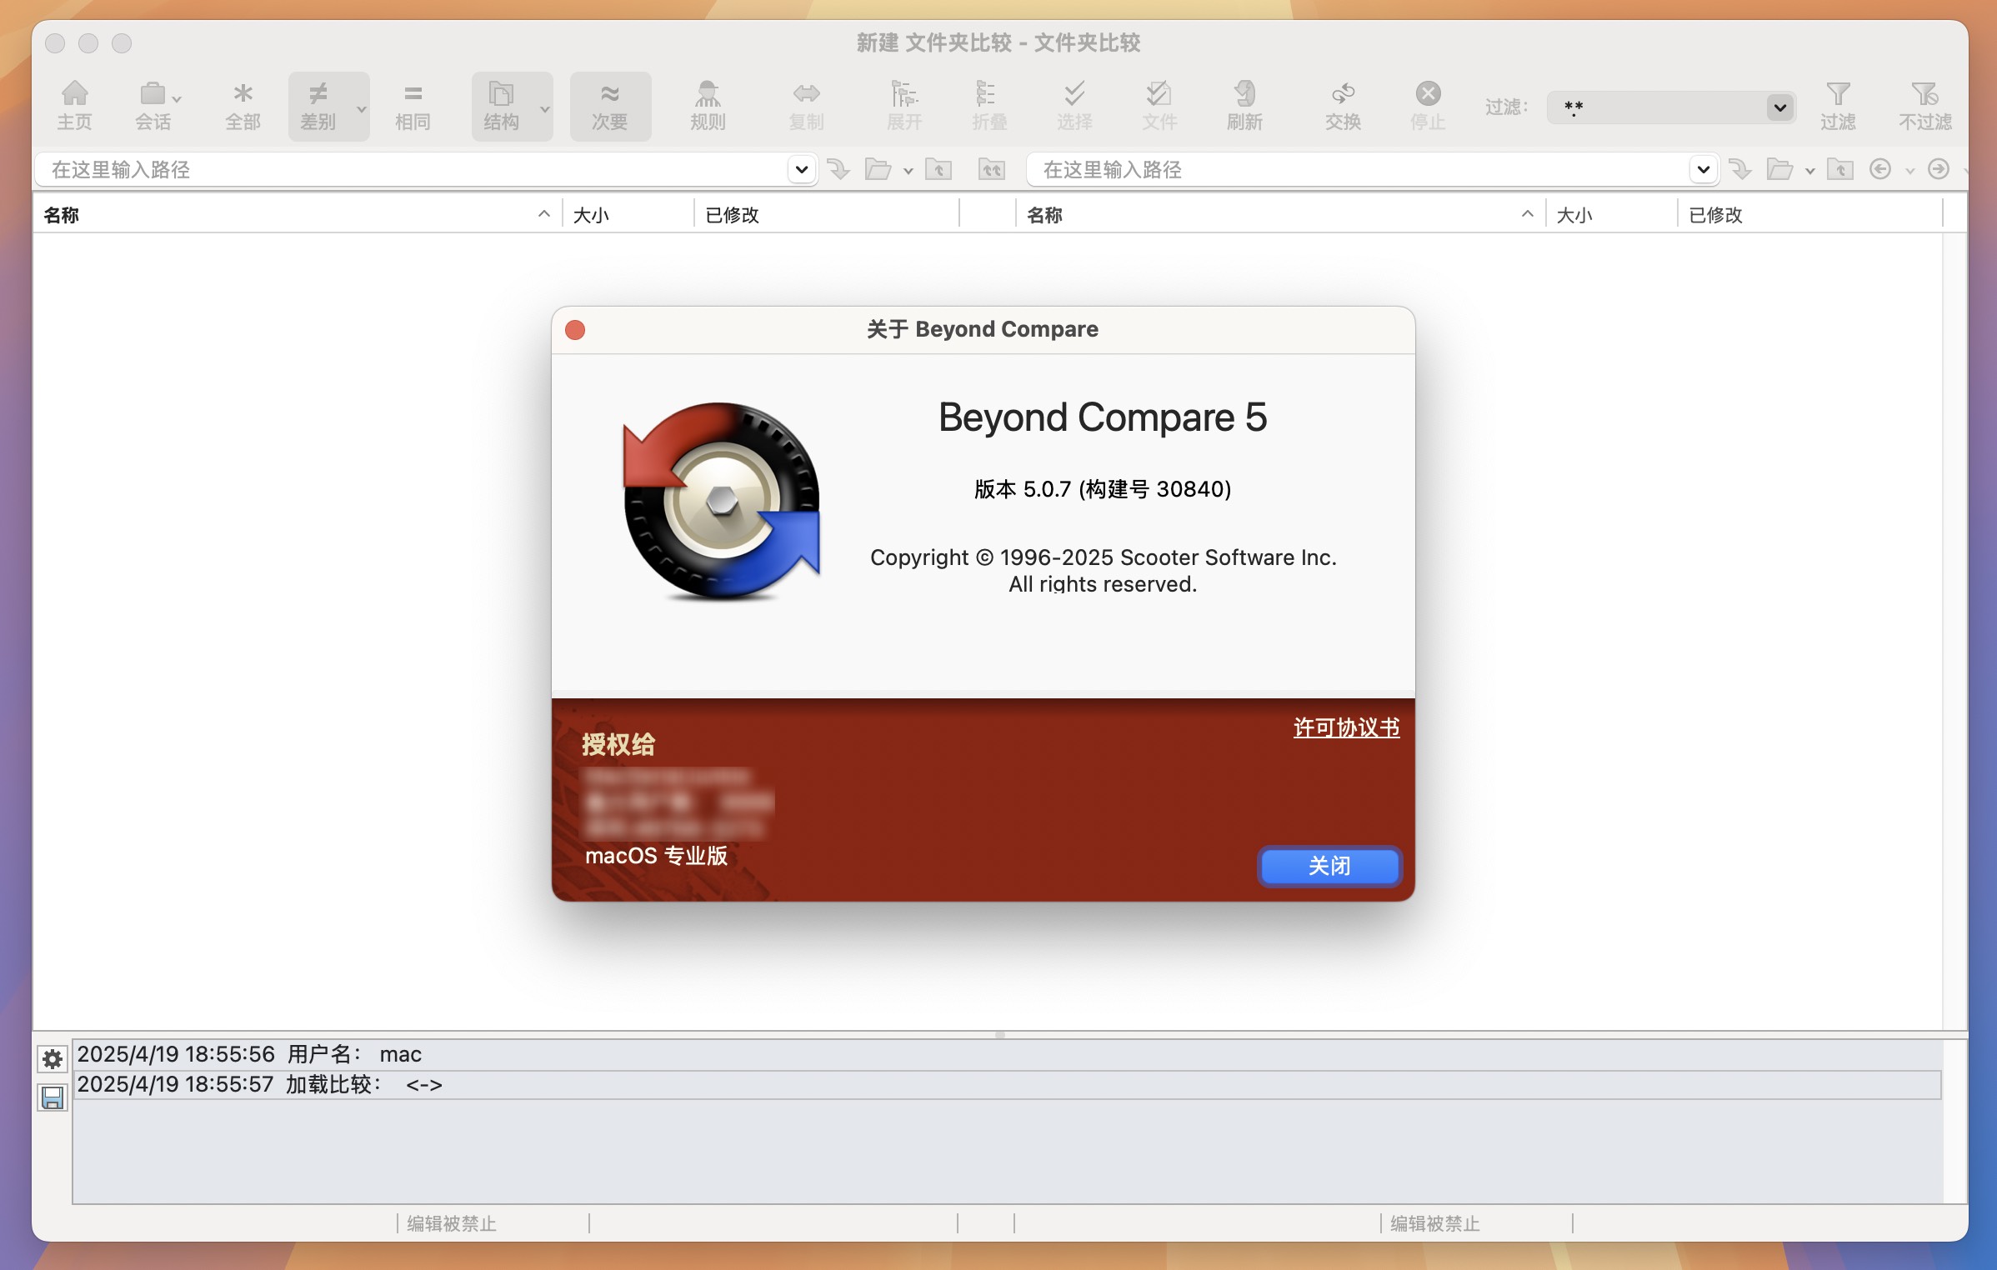Click the right status 编辑被禁止 text
The image size is (1997, 1270).
click(1434, 1223)
